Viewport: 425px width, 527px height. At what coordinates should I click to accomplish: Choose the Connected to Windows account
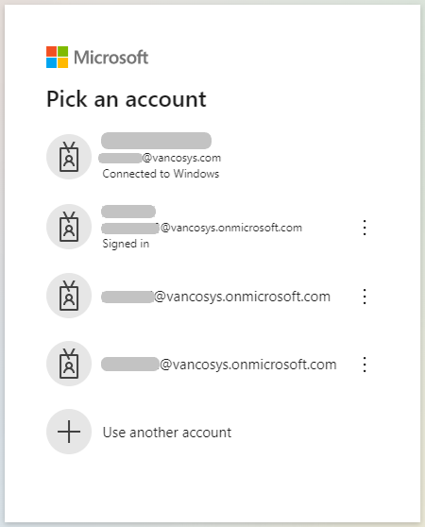[209, 157]
